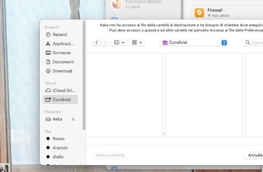The image size is (263, 172).
Task: Select Scrivania in the sidebar
Action: tap(60, 53)
